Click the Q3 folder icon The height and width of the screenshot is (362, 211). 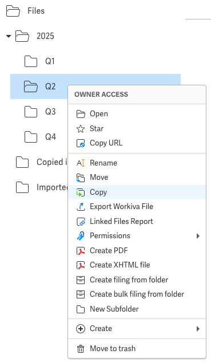[x=31, y=112]
